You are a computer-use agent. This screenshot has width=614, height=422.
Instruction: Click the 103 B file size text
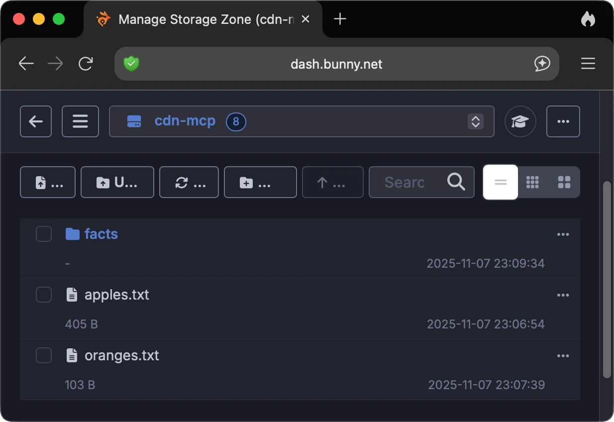(x=80, y=385)
